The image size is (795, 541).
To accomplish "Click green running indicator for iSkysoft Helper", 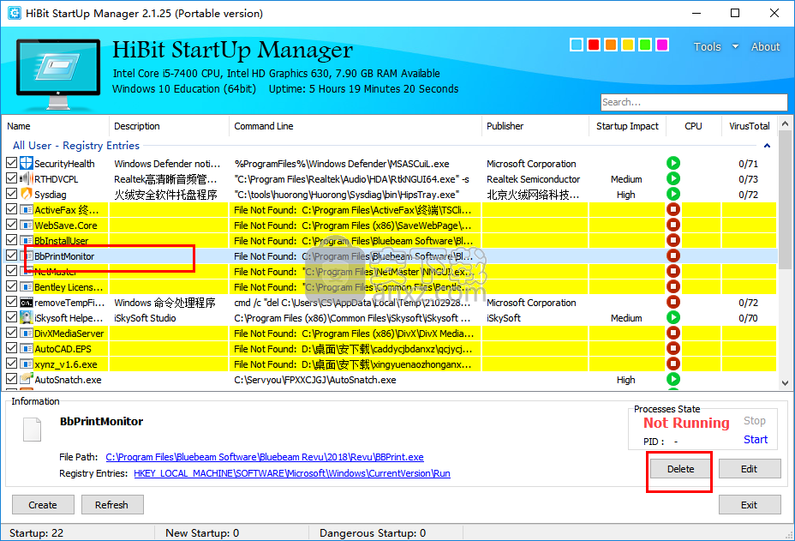I will (x=673, y=317).
